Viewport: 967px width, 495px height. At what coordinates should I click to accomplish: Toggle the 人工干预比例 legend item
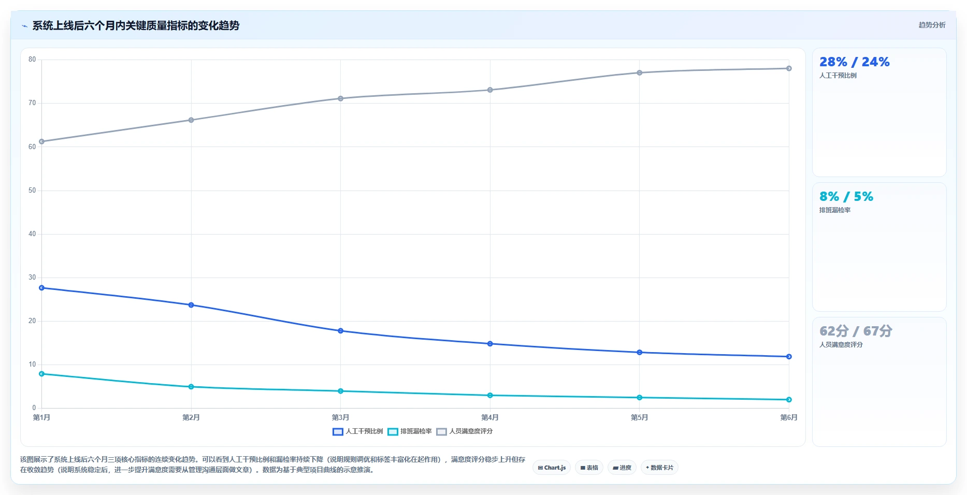[358, 431]
